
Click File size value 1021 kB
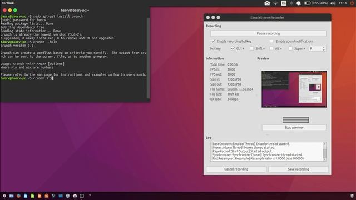(x=233, y=94)
